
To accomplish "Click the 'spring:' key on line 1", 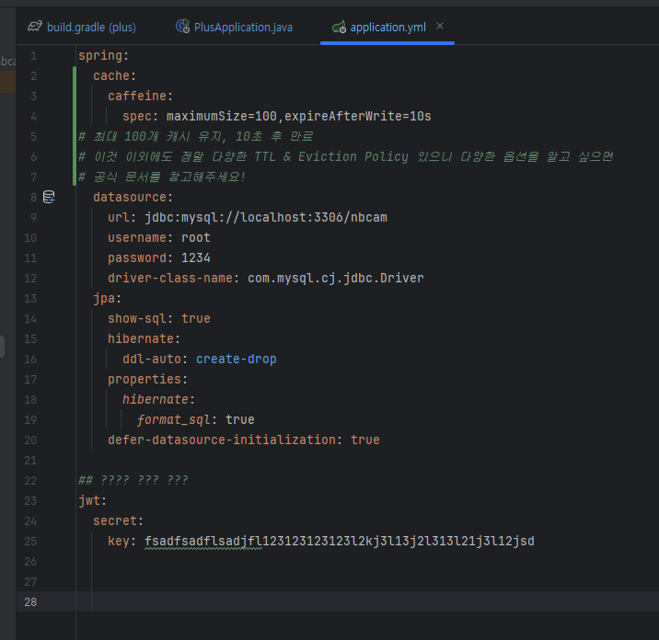I will (x=103, y=55).
